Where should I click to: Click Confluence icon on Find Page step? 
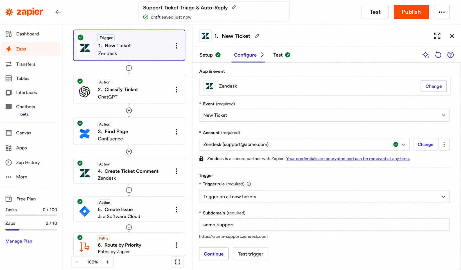pyautogui.click(x=84, y=133)
